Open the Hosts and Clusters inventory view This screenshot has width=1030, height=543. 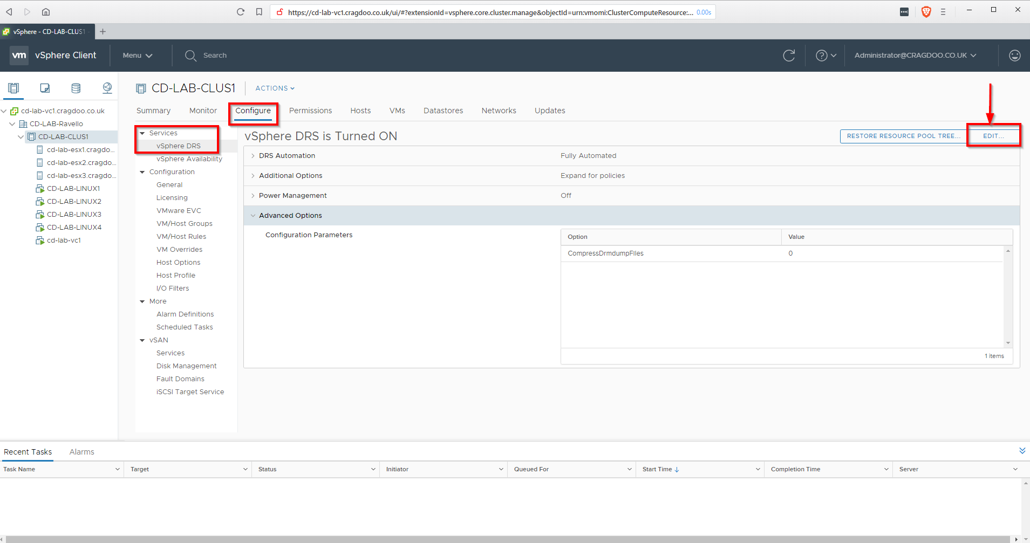pos(13,88)
